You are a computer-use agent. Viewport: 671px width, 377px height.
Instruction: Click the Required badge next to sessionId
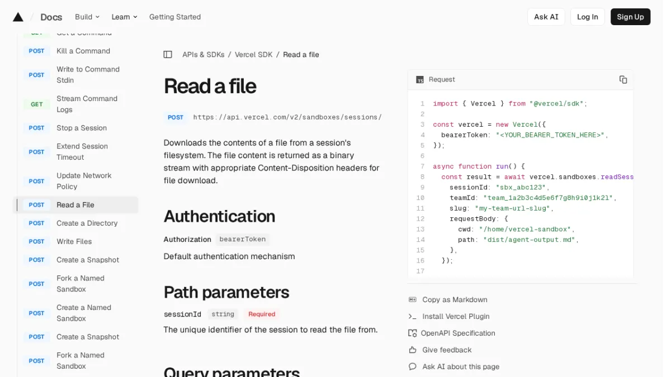click(x=262, y=314)
